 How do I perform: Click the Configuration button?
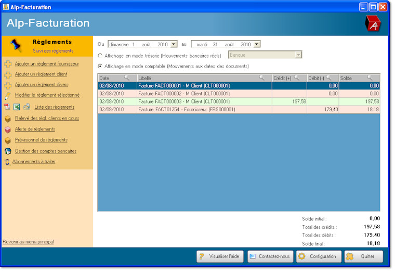318,256
